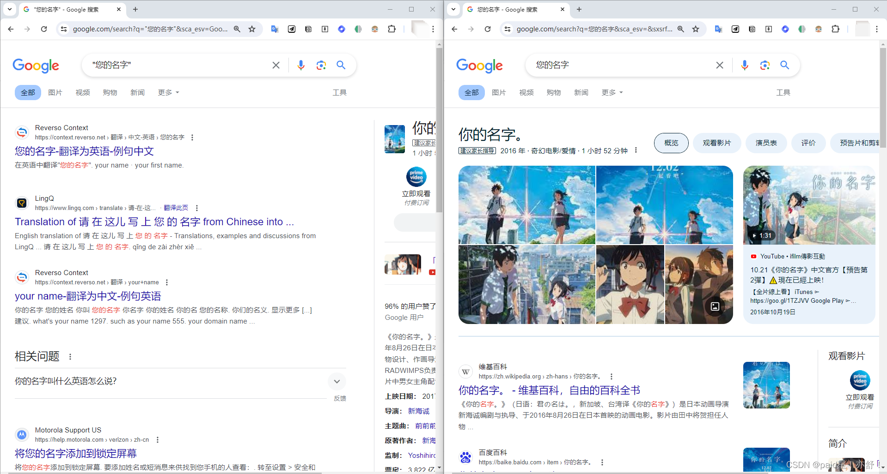Click voice search microphone in left window
Screen dimensions: 887x474
(301, 65)
